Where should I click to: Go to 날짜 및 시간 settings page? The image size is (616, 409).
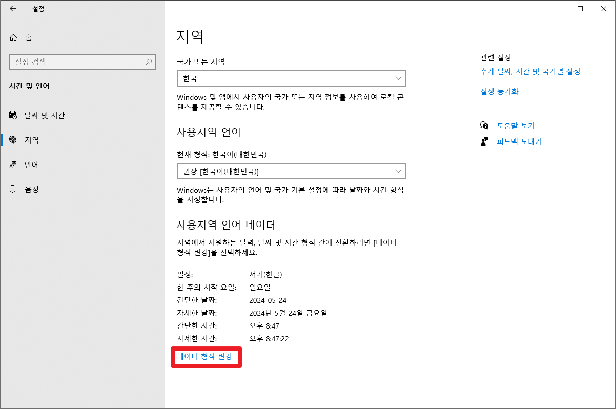pyautogui.click(x=82, y=116)
